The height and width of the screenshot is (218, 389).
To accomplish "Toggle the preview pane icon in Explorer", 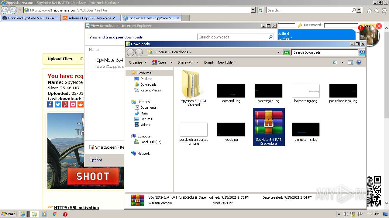I will (x=350, y=62).
